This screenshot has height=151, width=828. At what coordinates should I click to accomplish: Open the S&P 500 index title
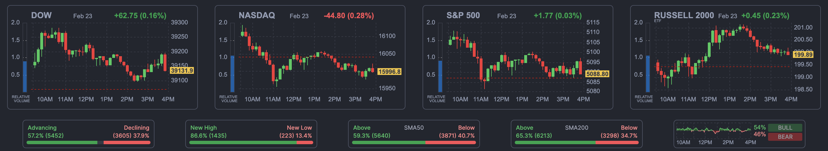[463, 15]
